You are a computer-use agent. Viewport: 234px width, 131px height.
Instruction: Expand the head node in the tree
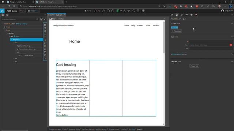(x=5, y=27)
